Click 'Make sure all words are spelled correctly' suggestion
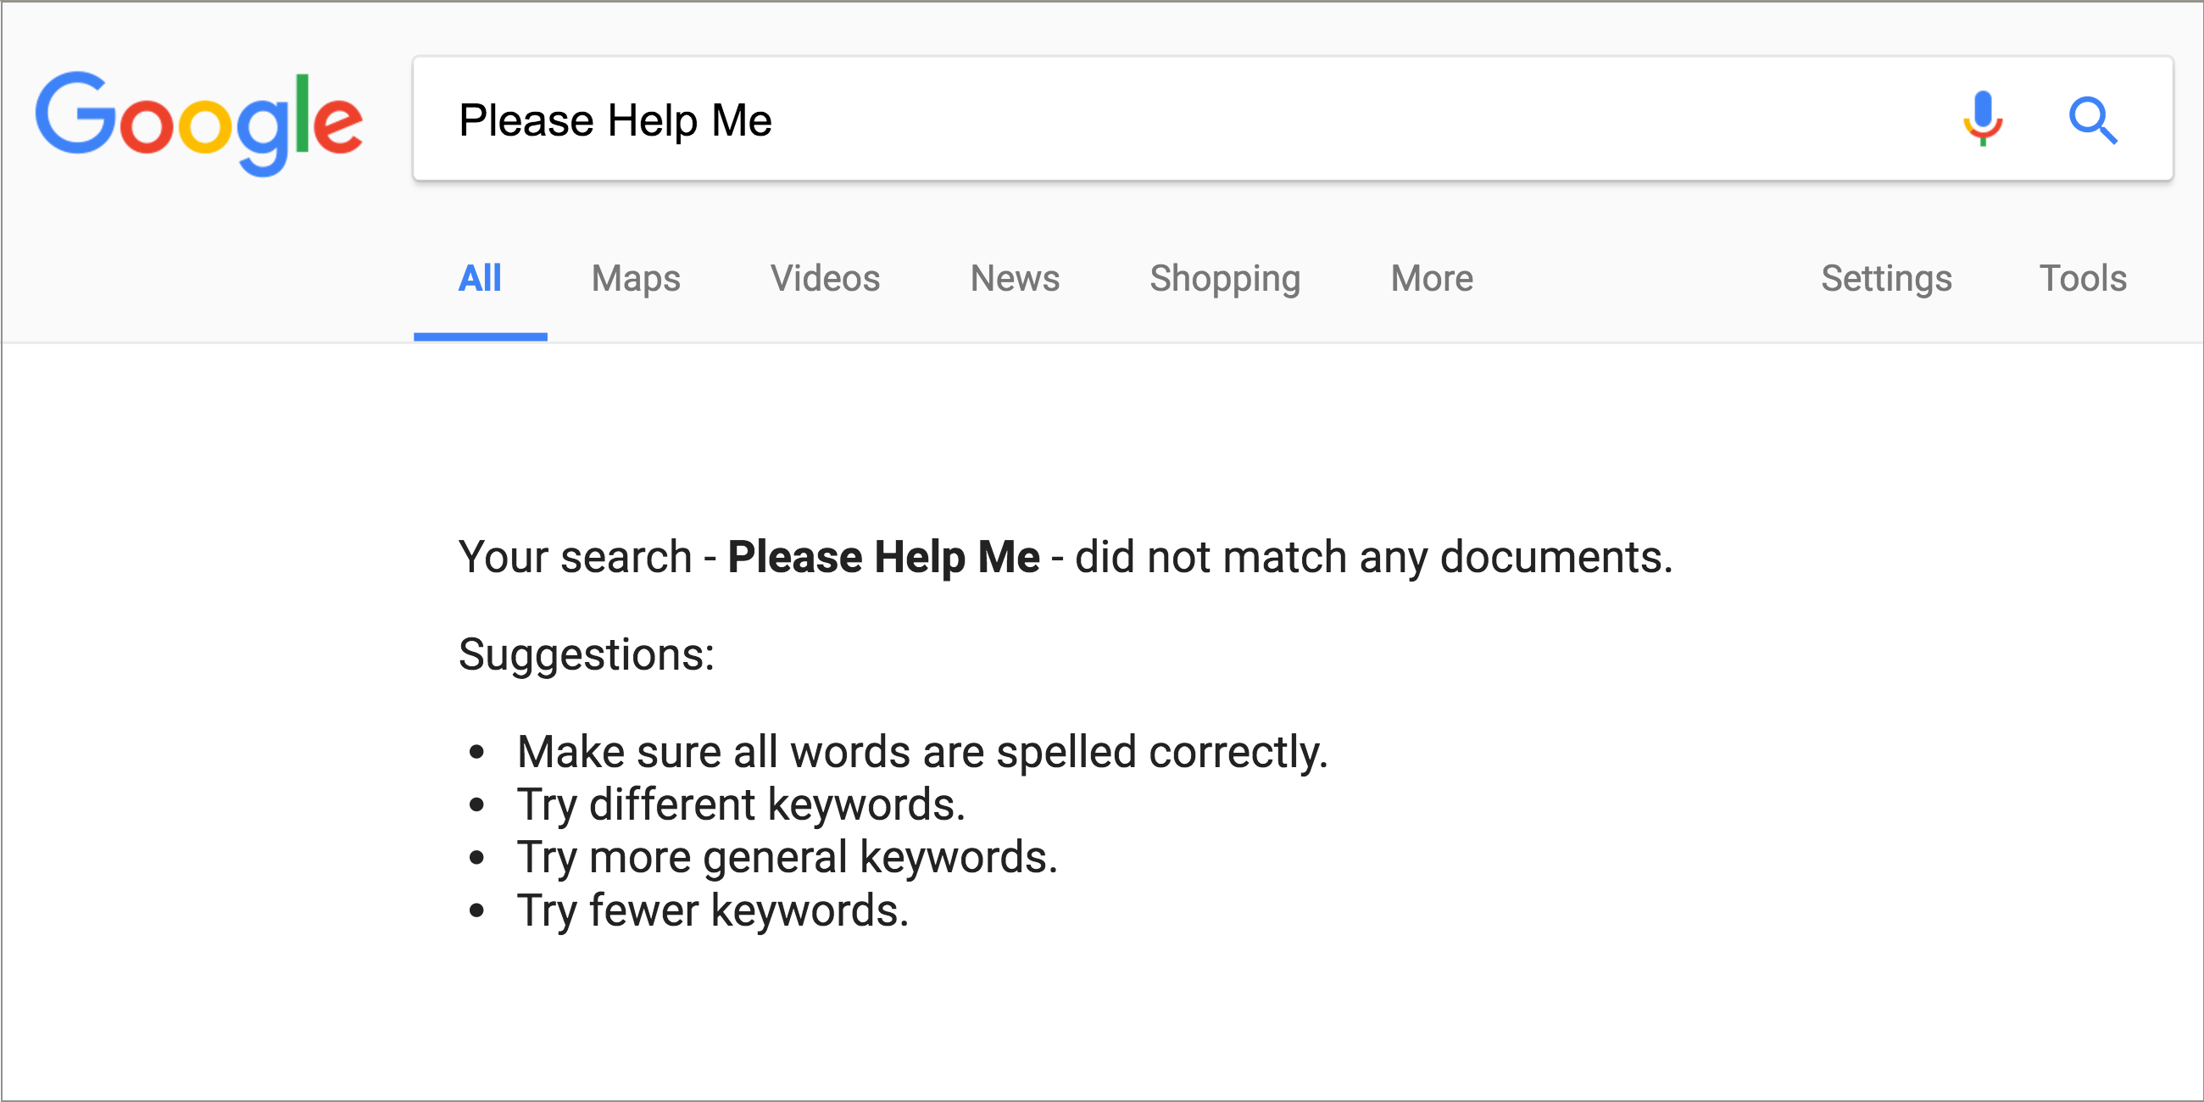Image resolution: width=2204 pixels, height=1102 pixels. [921, 752]
